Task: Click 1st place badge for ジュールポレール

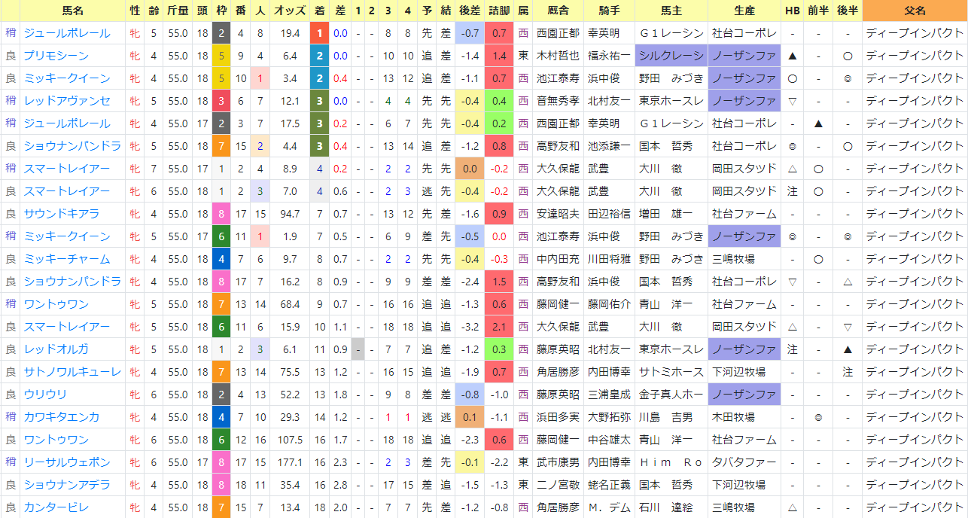Action: pyautogui.click(x=319, y=33)
